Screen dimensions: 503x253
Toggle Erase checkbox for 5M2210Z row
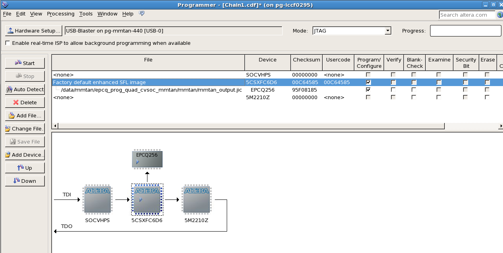point(487,97)
